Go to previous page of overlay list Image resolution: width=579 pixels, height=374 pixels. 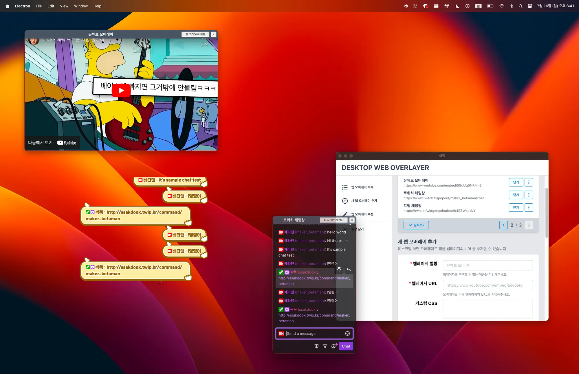coord(503,225)
